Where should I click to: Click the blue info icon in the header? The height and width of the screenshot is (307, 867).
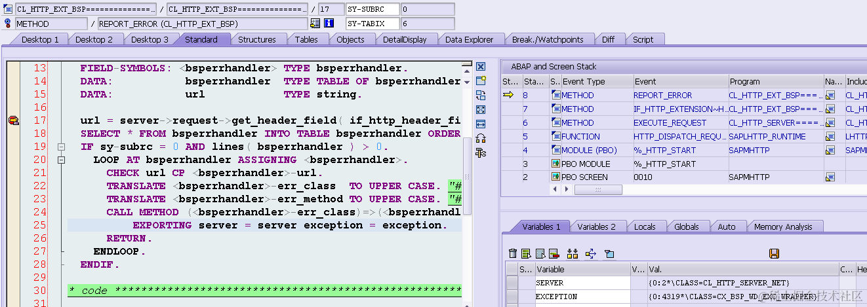(329, 24)
